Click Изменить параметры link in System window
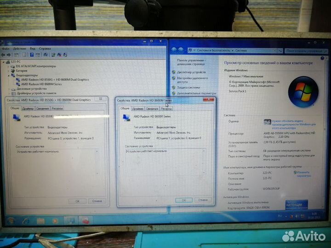Screen dimensions: 331x248 [303, 174]
